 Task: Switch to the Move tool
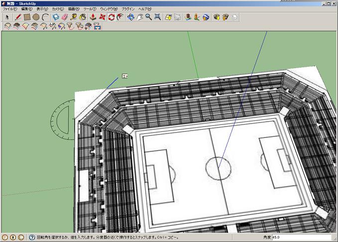103,17
